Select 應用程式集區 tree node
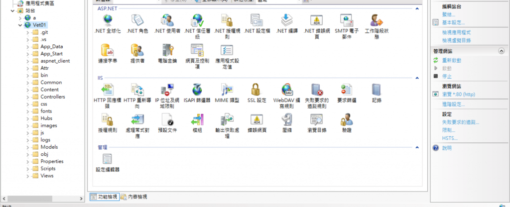This screenshot has height=207, width=510. pyautogui.click(x=40, y=3)
